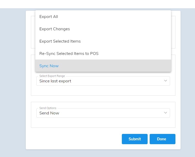Select the highlighted Sync Now option
This screenshot has width=195, height=157.
click(x=103, y=66)
